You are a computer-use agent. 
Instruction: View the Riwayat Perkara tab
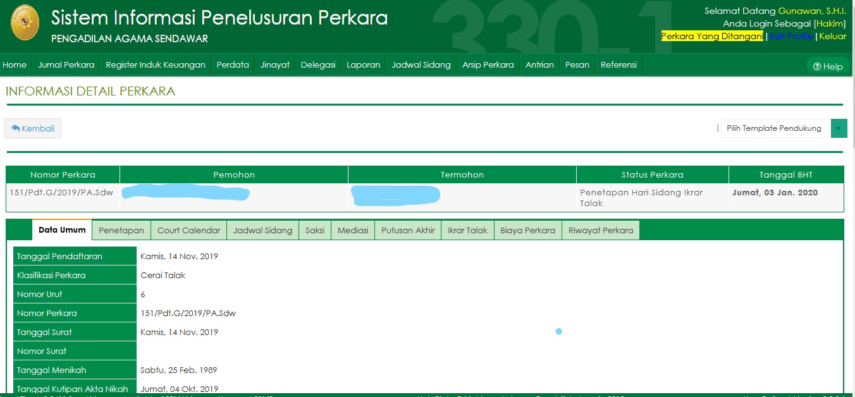[600, 230]
